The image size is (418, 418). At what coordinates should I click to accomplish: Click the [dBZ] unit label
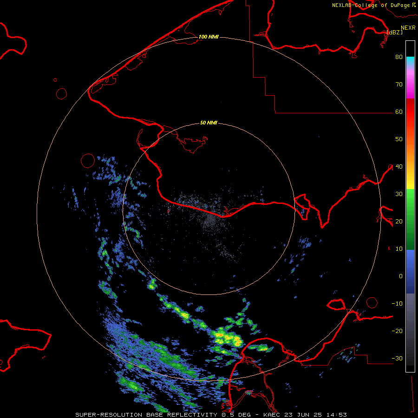pyautogui.click(x=394, y=32)
